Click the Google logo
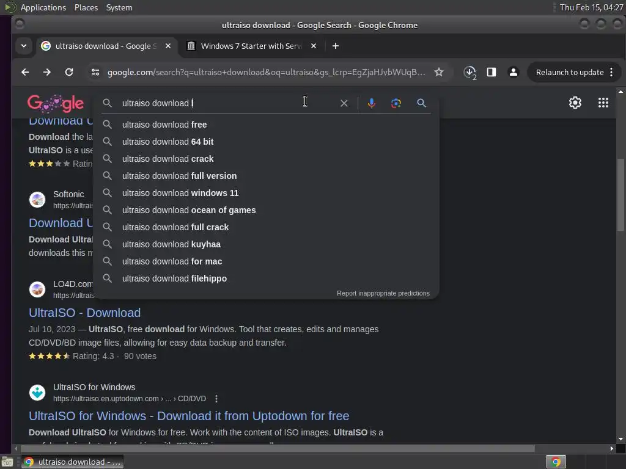 point(56,104)
